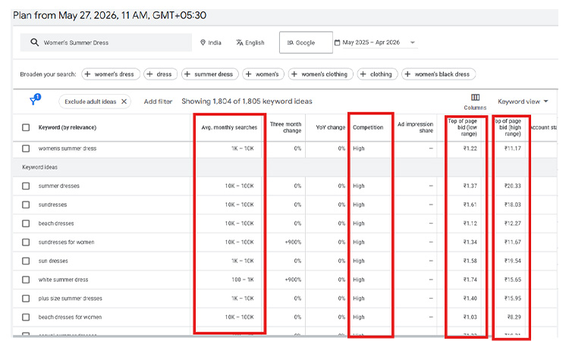Click the ₹1.74 low bid value
This screenshot has height=341, width=569.
[470, 280]
